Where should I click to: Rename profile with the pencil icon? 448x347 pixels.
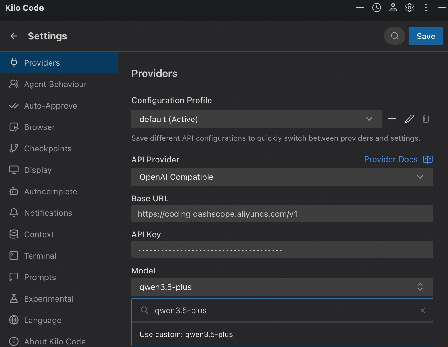pos(409,119)
